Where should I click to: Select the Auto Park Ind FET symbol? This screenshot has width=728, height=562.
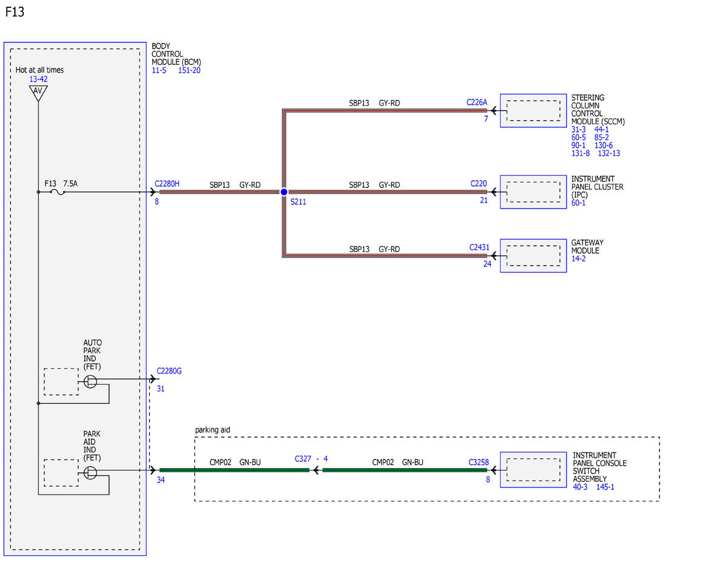coord(90,381)
